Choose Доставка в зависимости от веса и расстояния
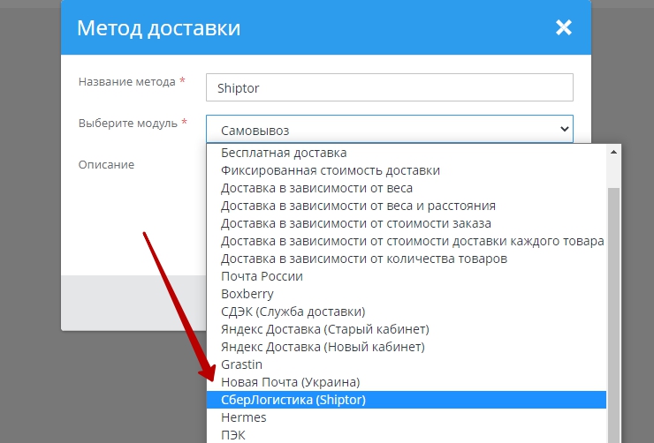 [x=358, y=206]
